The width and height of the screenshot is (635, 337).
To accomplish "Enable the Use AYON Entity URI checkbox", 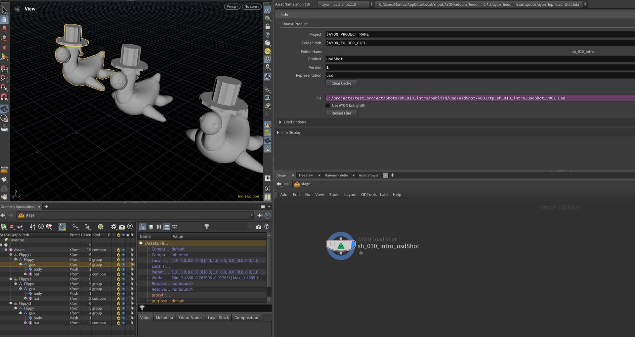I will click(328, 105).
